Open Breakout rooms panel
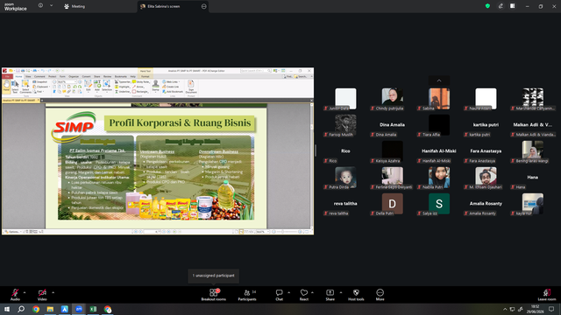This screenshot has height=315, width=561. tap(214, 295)
